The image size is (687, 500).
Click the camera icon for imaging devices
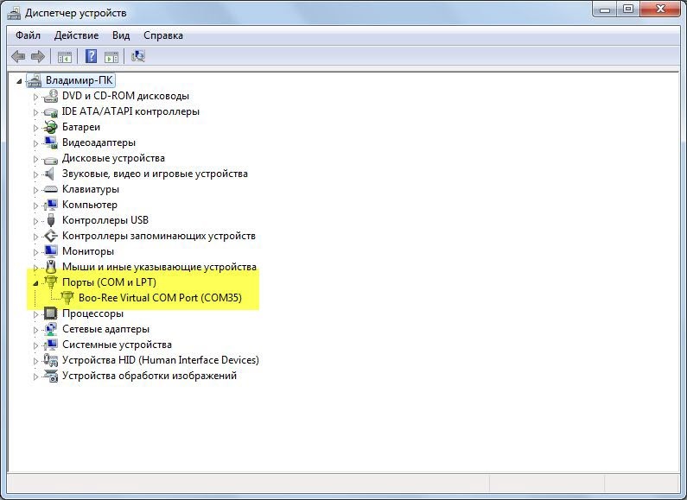[x=51, y=376]
